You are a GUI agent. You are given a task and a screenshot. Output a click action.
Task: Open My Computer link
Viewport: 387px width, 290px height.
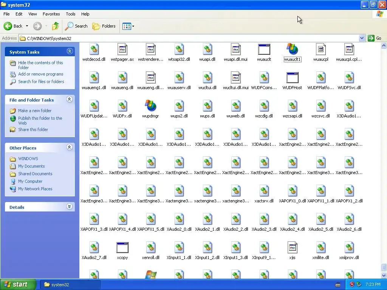click(30, 181)
